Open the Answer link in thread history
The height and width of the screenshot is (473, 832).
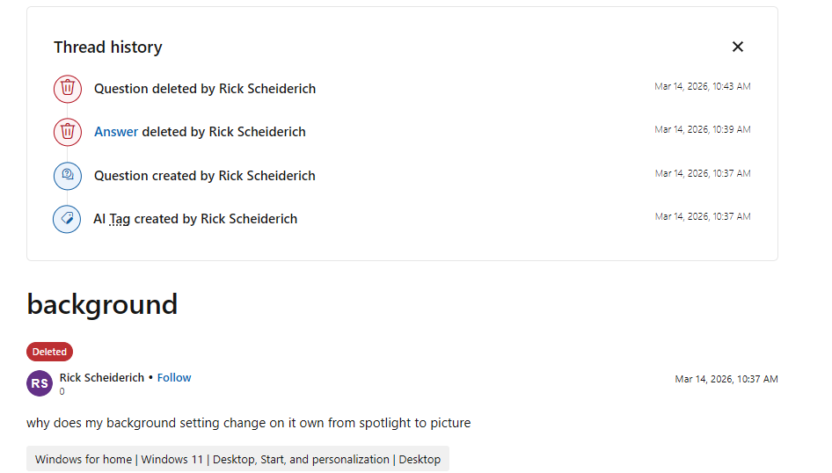[x=116, y=132]
